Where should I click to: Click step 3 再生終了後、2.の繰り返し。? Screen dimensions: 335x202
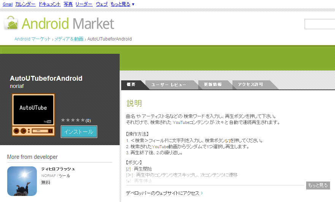154,153
